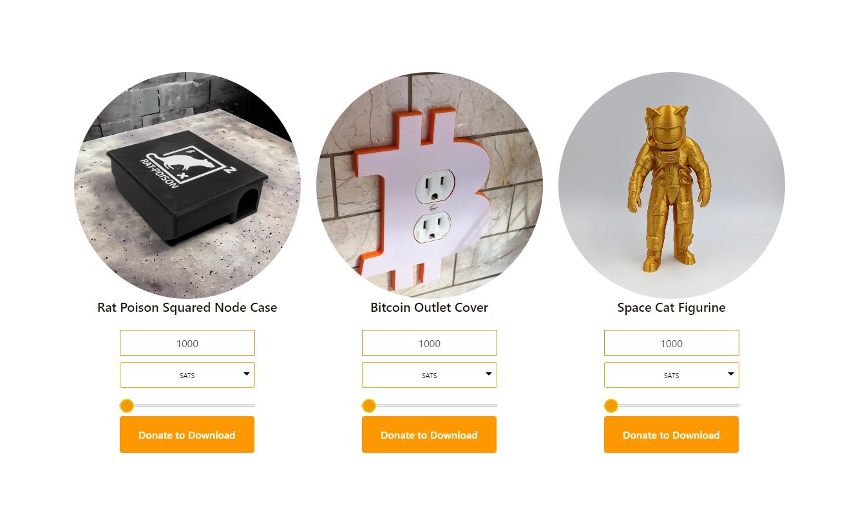Open the Space Cat Figurine image
The image size is (845, 525).
pyautogui.click(x=671, y=185)
